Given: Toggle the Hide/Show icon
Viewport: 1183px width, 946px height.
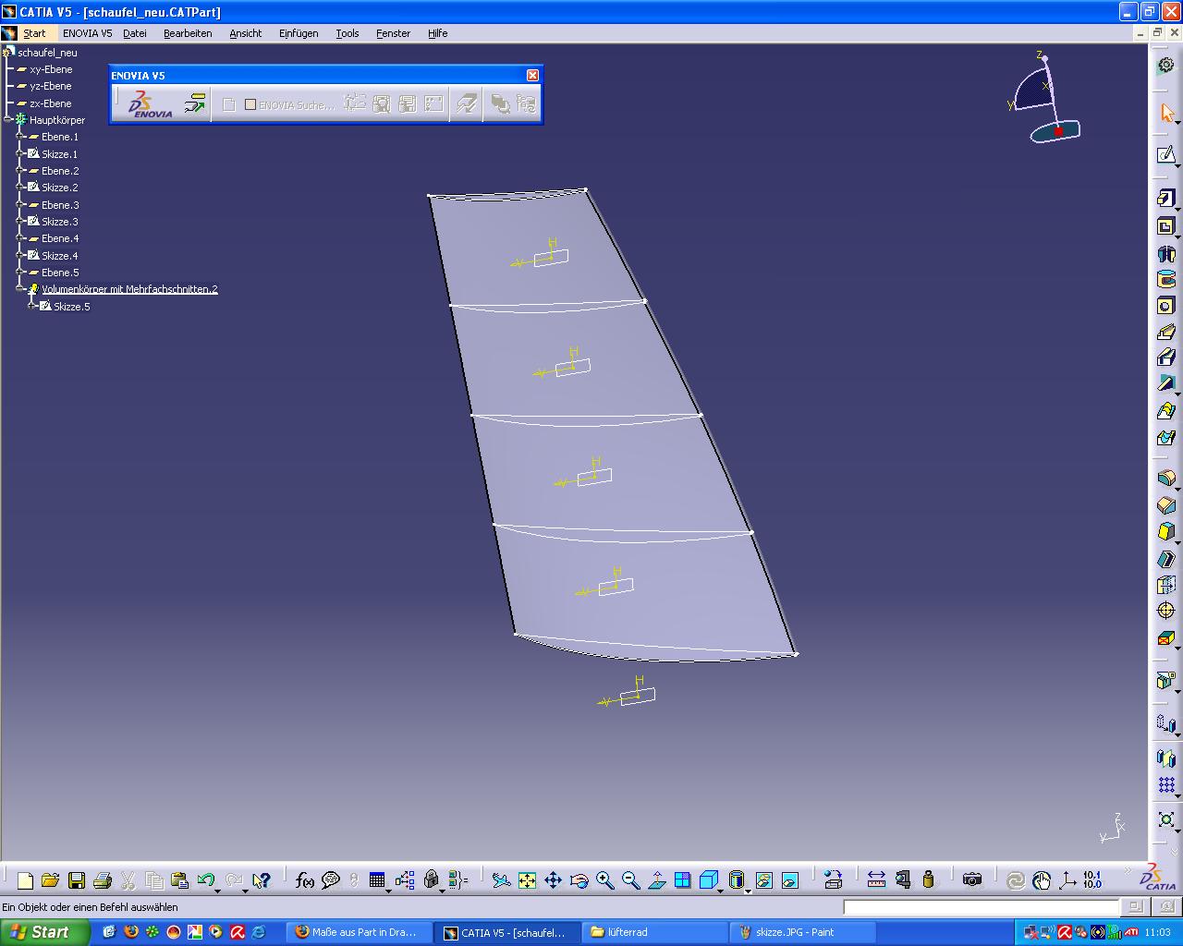Looking at the screenshot, I should tap(763, 880).
